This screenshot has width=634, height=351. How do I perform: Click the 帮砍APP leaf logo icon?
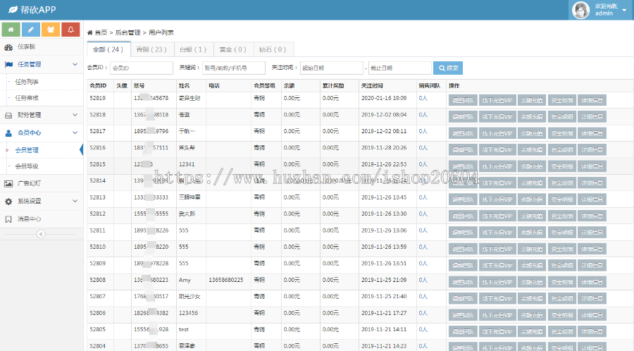click(13, 9)
